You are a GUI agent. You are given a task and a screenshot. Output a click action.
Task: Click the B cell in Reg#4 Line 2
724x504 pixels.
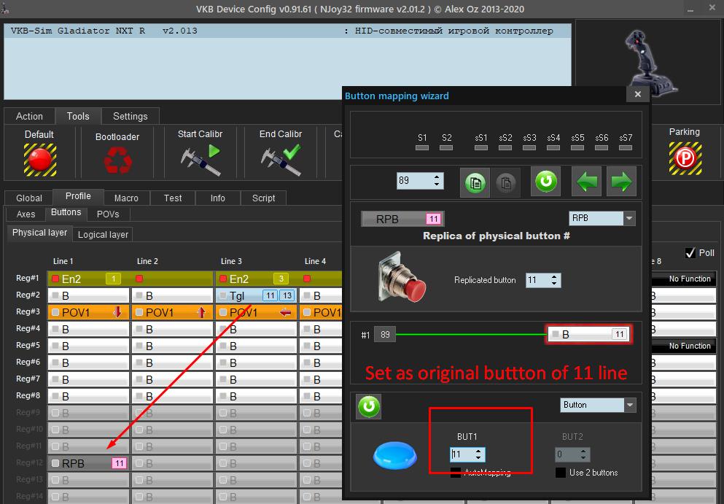pyautogui.click(x=172, y=329)
